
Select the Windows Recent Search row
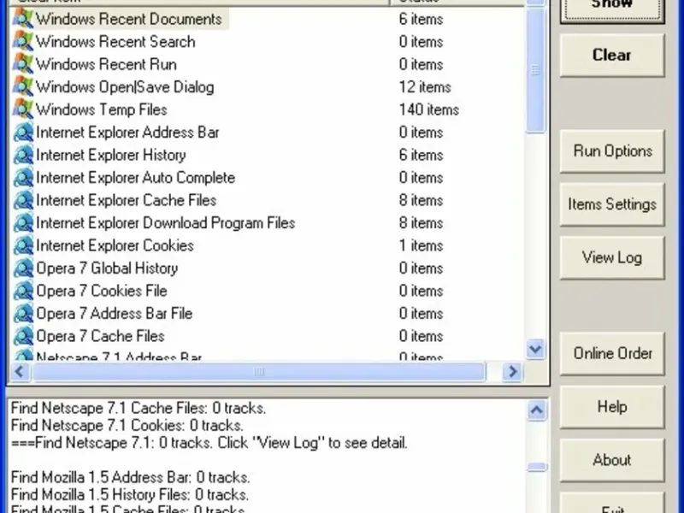pos(267,41)
